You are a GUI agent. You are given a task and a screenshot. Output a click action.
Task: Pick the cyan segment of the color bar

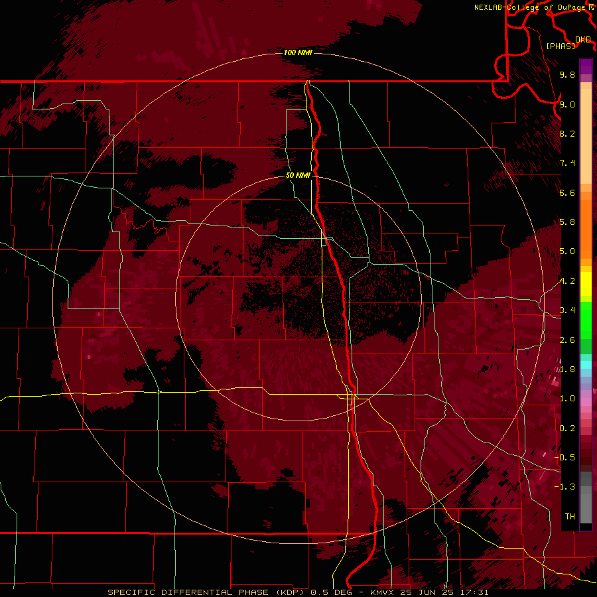(586, 364)
